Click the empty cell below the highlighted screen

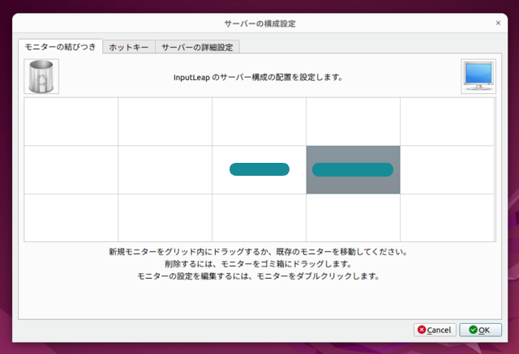click(x=353, y=217)
